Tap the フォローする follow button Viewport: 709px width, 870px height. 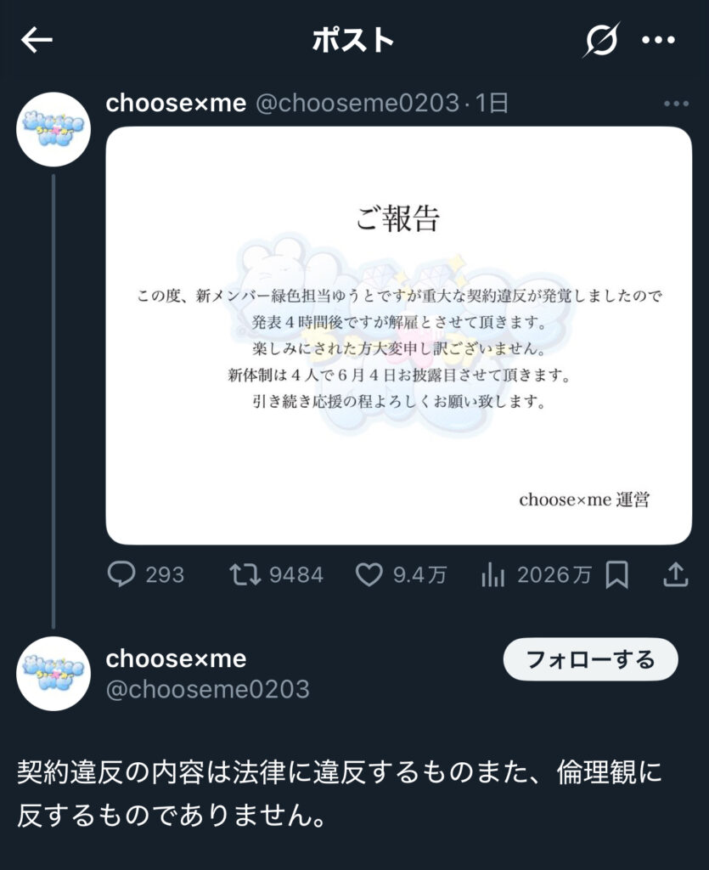[x=590, y=659]
